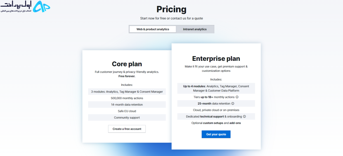Click the Get your quote button
Screen dimensions: 343x156
tap(216, 134)
